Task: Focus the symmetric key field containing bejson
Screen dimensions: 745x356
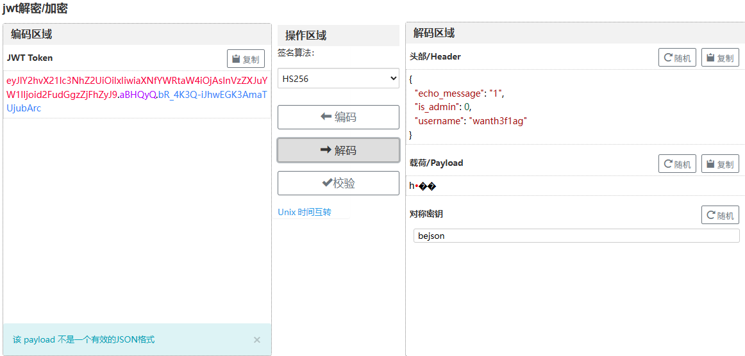Action: (576, 236)
